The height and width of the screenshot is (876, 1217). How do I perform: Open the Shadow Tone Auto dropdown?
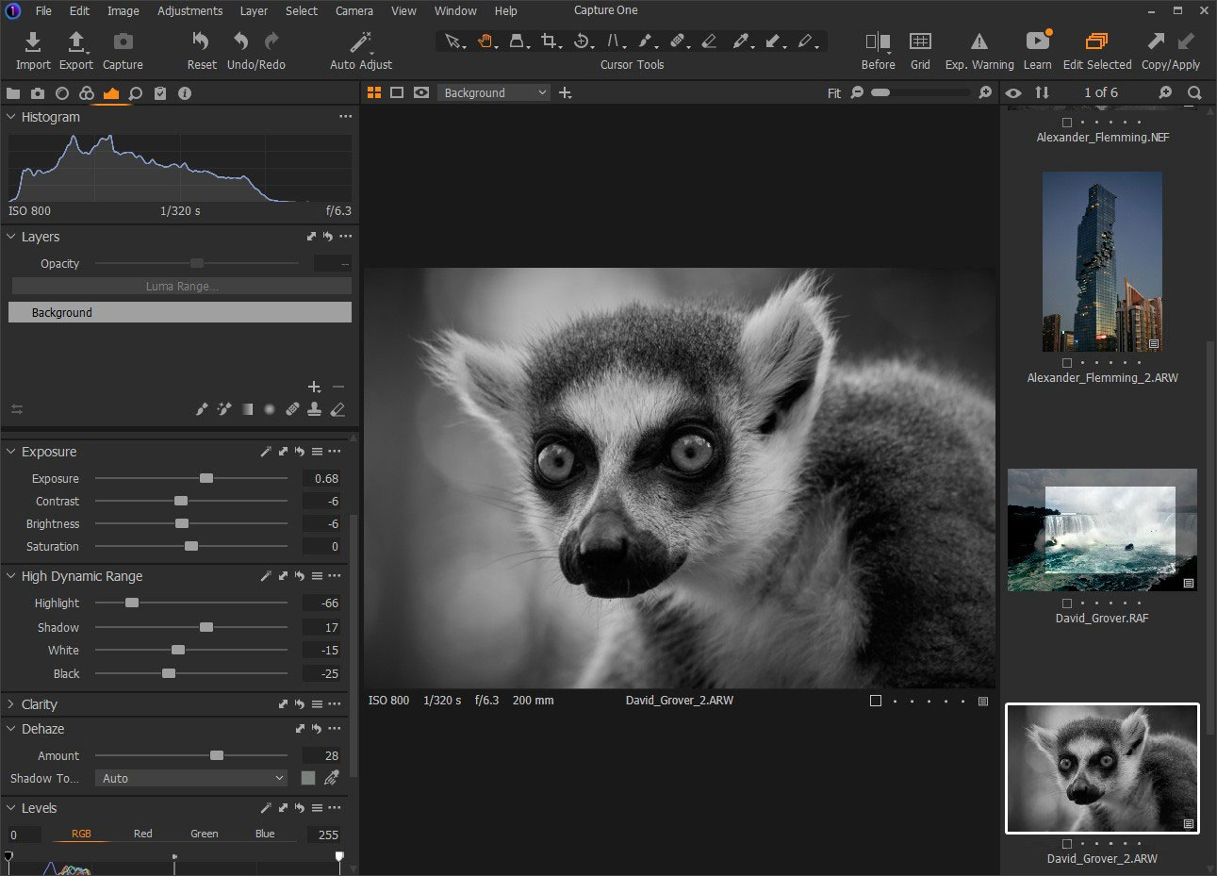click(191, 778)
